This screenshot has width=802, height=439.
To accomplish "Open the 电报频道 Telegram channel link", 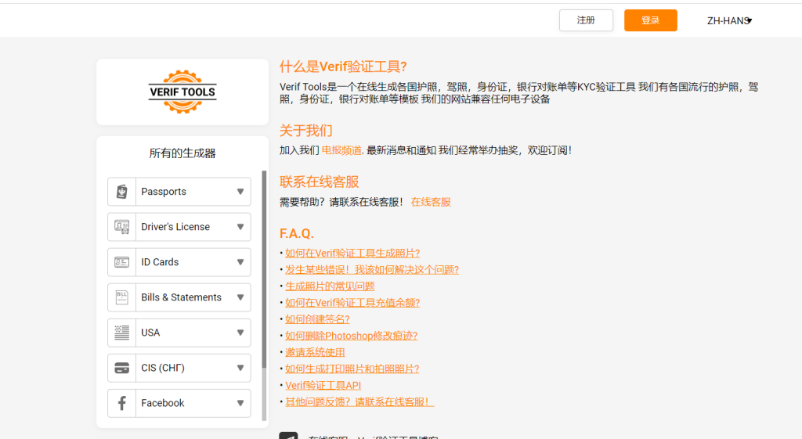I will tap(341, 150).
